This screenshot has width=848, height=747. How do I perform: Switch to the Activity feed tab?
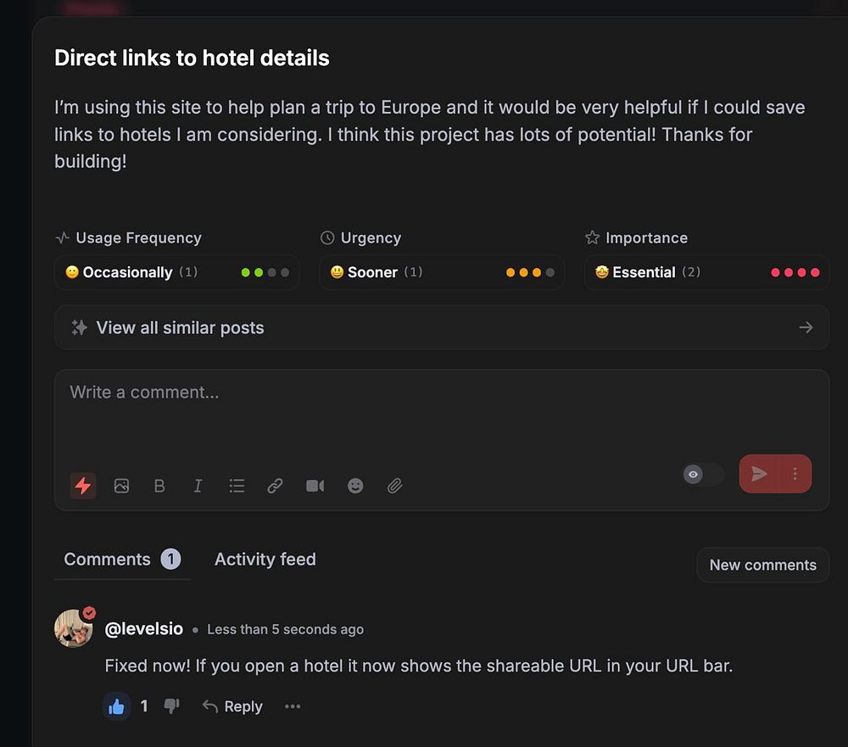pos(265,560)
